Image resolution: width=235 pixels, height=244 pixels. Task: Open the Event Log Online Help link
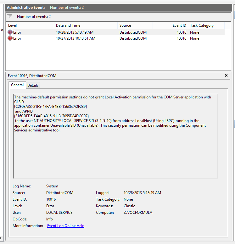coord(66,226)
